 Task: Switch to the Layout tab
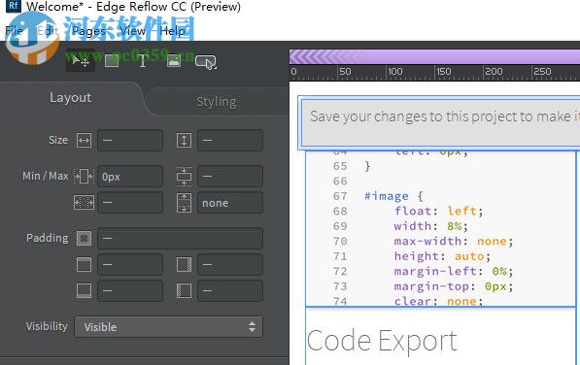[x=70, y=97]
